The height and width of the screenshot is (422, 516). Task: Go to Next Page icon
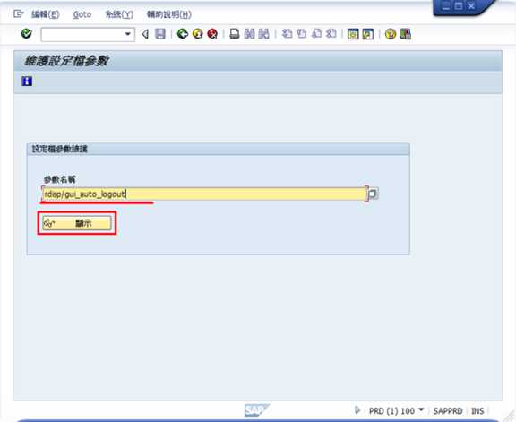point(316,34)
